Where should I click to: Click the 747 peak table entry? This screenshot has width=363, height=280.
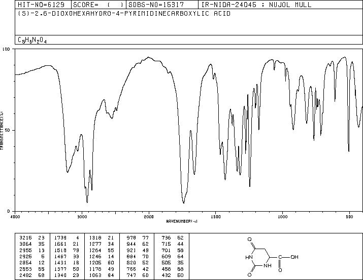click(131, 275)
